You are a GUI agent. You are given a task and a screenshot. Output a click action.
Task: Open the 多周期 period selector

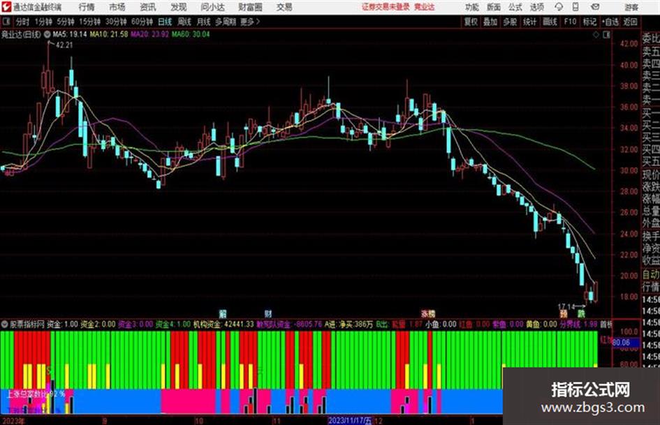226,22
